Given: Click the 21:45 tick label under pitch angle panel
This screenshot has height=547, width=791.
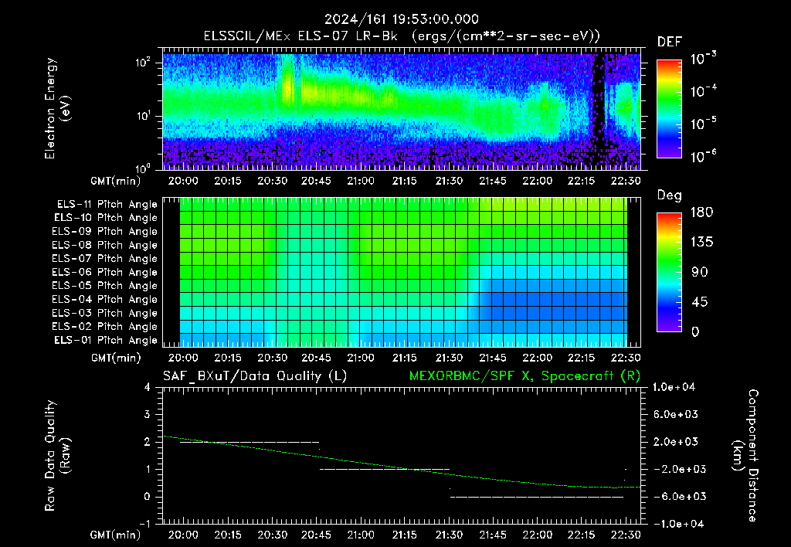Looking at the screenshot, I should pos(493,358).
